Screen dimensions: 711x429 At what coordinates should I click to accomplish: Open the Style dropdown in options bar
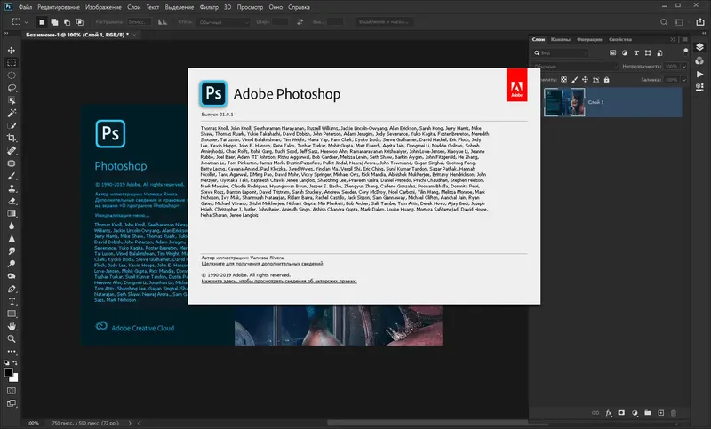pyautogui.click(x=224, y=21)
